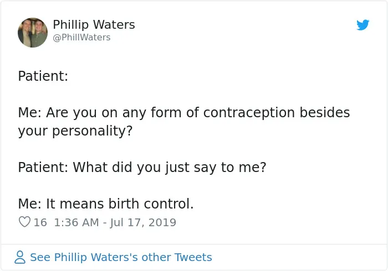The width and height of the screenshot is (388, 271).
Task: Open See Phillip Waters's other Tweets
Action: tap(121, 257)
